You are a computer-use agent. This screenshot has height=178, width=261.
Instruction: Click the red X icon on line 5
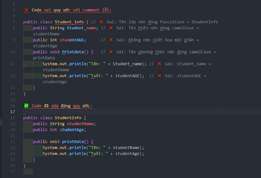pos(26,10)
